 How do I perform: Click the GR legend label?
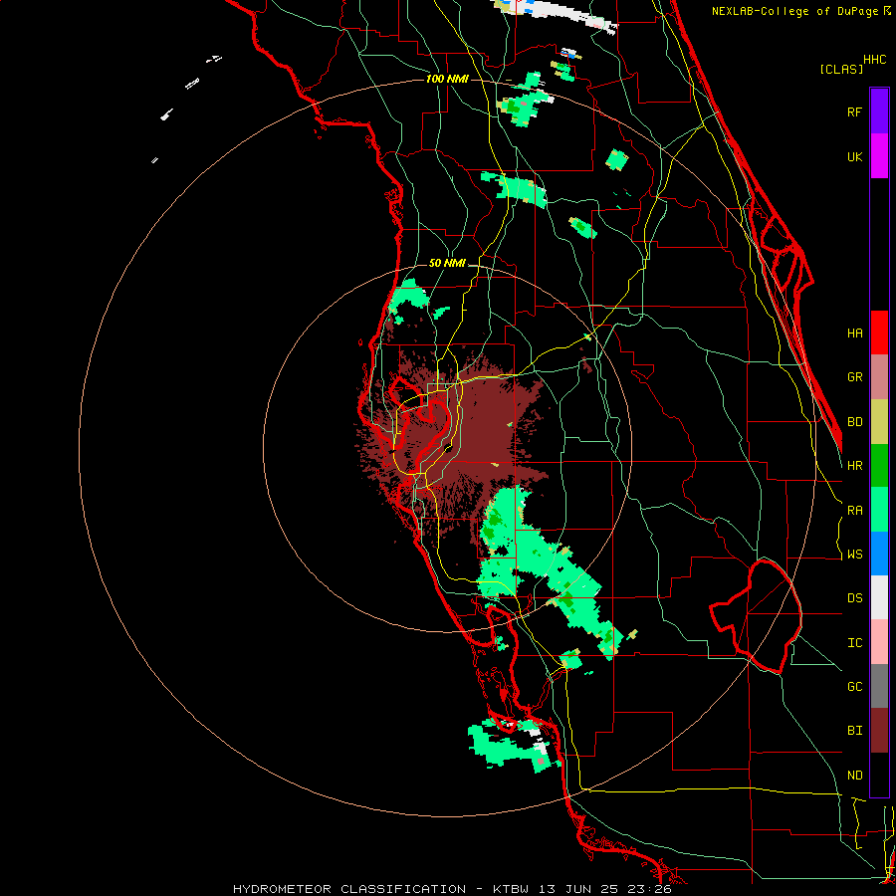pyautogui.click(x=855, y=377)
